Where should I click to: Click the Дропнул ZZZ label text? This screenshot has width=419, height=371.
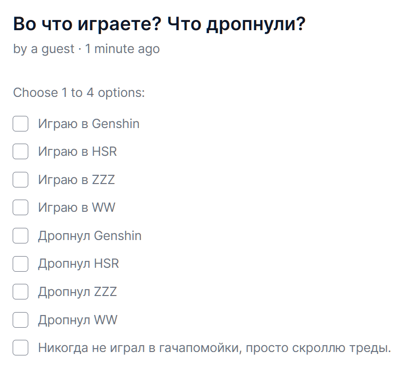pyautogui.click(x=77, y=292)
